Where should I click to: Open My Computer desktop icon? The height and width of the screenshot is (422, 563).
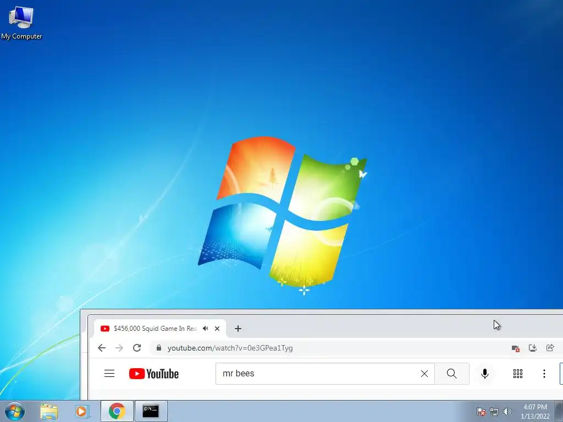coord(21,22)
